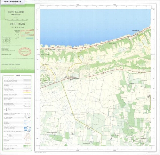
Task: Click the relief contour sample in the legend
Action: [28, 136]
